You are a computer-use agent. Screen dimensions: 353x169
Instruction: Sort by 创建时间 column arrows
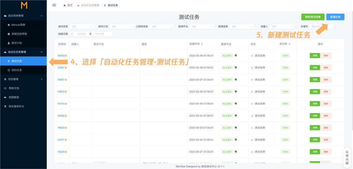[x=202, y=44]
